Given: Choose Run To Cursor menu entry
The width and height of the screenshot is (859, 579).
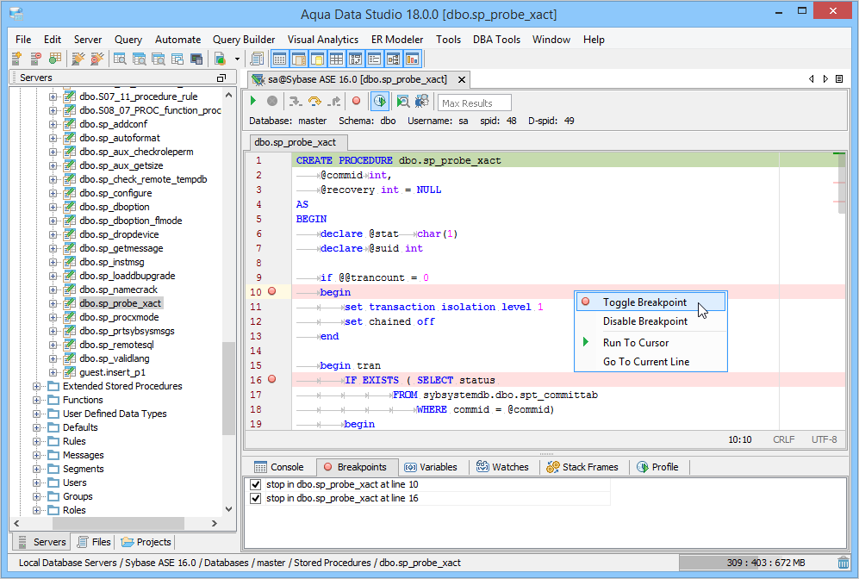Looking at the screenshot, I should [x=635, y=343].
